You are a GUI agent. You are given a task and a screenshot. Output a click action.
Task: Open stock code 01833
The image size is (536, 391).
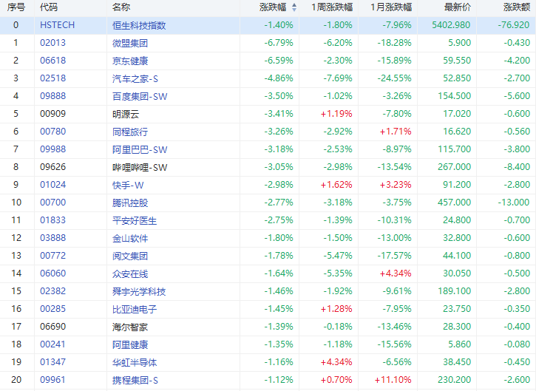(52, 220)
